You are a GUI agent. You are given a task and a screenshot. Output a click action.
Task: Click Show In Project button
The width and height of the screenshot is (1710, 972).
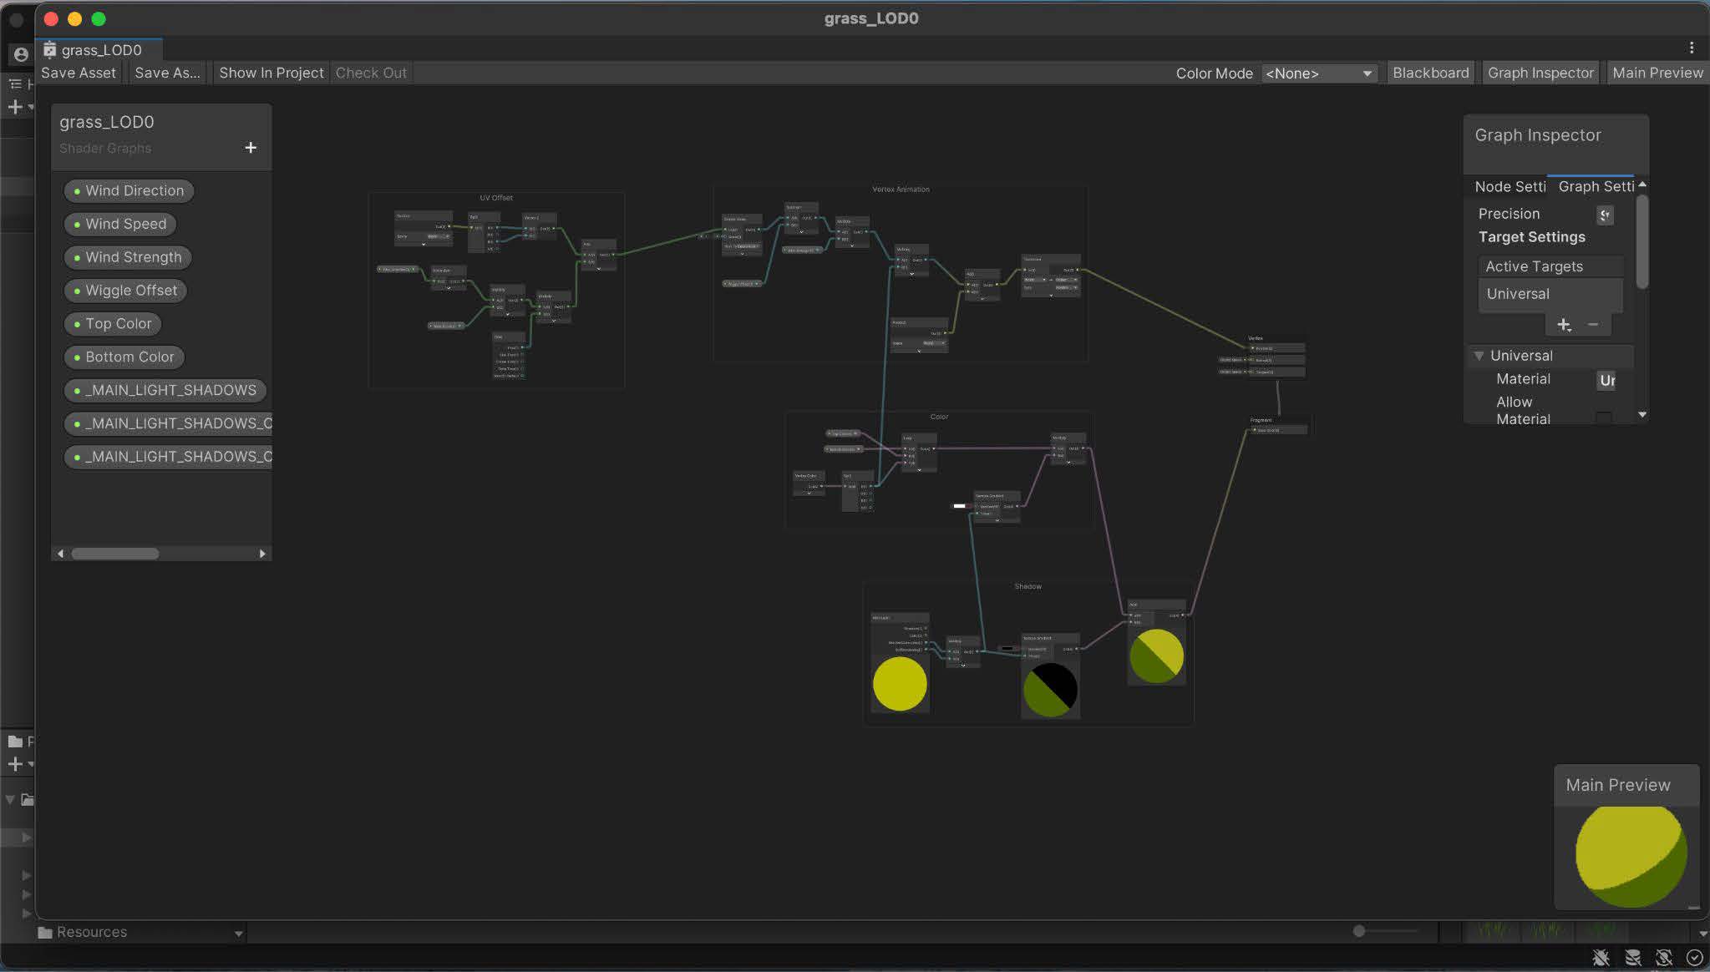point(271,73)
